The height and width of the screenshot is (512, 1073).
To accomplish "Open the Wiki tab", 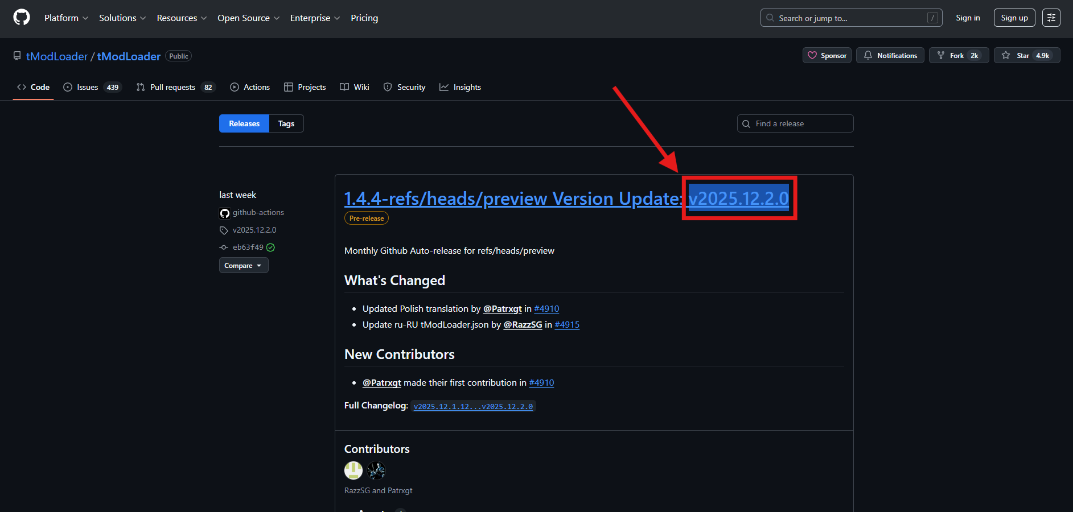I will (355, 87).
